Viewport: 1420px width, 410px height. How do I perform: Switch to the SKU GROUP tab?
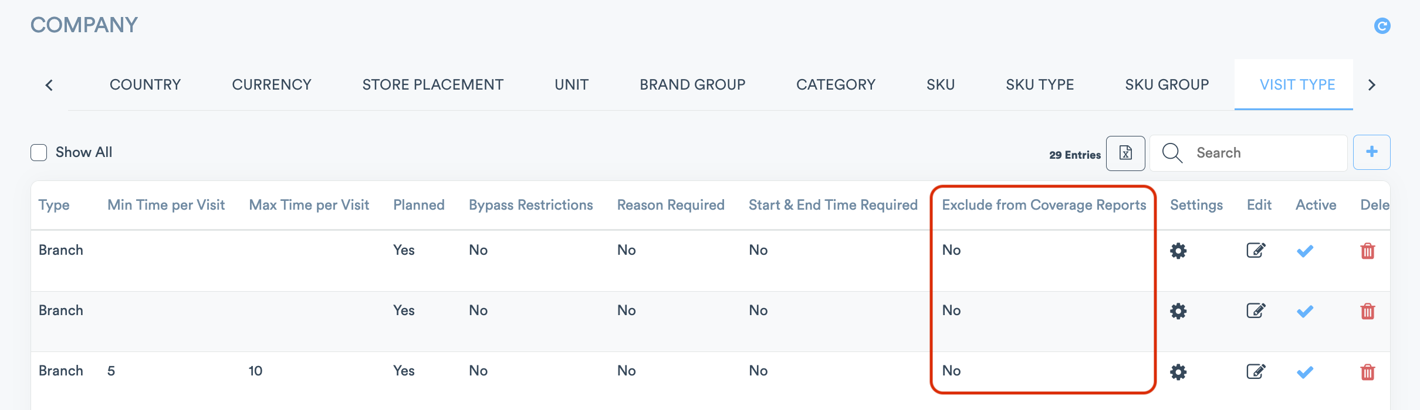click(x=1167, y=85)
